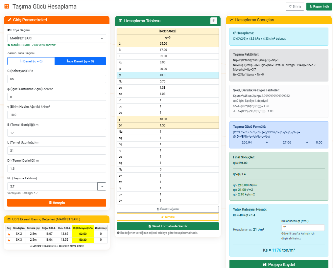Click the highlighted 62.50 cohesion cell
The image size is (333, 268).
pyautogui.click(x=83, y=234)
